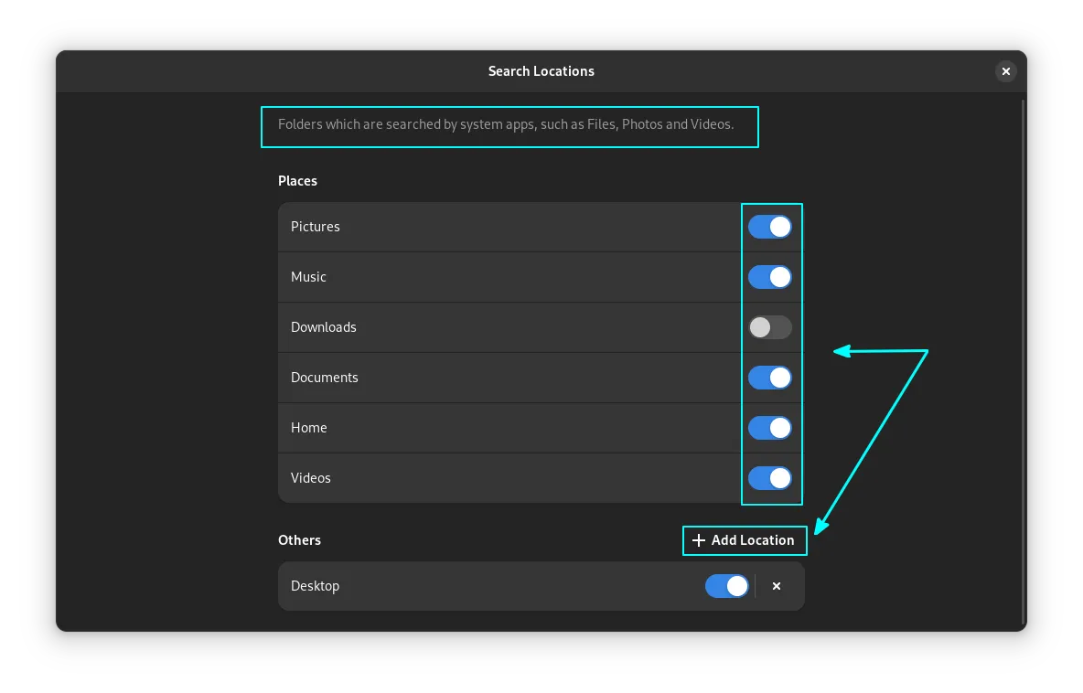The width and height of the screenshot is (1083, 693).
Task: Switch off Documents search location
Action: [x=770, y=378]
